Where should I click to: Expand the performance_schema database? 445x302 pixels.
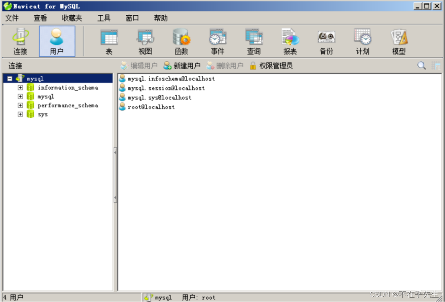tap(20, 105)
